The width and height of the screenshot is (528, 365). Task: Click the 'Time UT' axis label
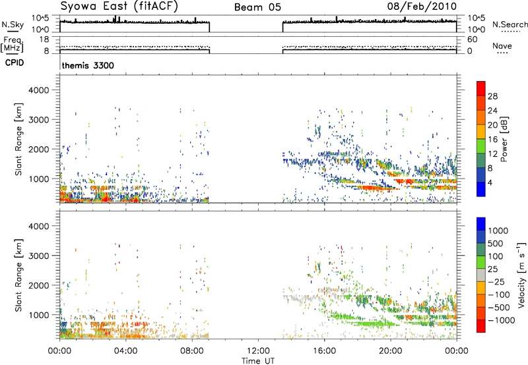coord(258,361)
